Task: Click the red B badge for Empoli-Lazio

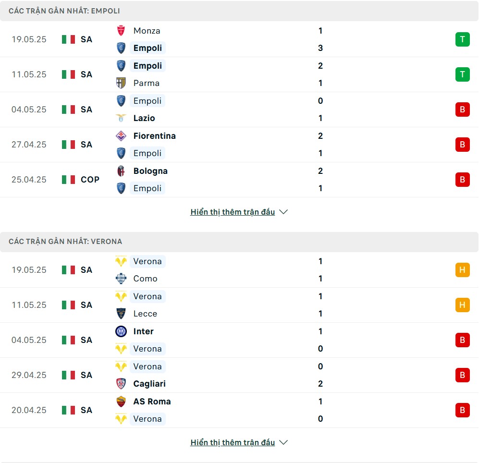Action: click(462, 110)
